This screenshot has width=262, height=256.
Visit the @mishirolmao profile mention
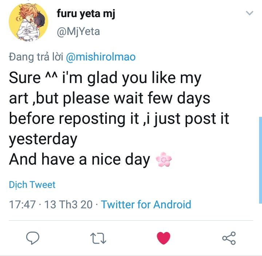pyautogui.click(x=100, y=57)
